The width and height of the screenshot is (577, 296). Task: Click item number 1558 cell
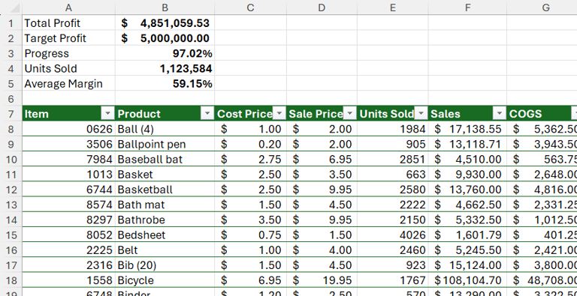(x=68, y=280)
